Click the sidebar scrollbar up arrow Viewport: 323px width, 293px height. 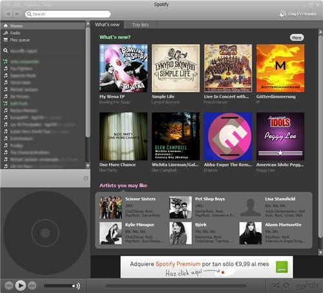[88, 23]
